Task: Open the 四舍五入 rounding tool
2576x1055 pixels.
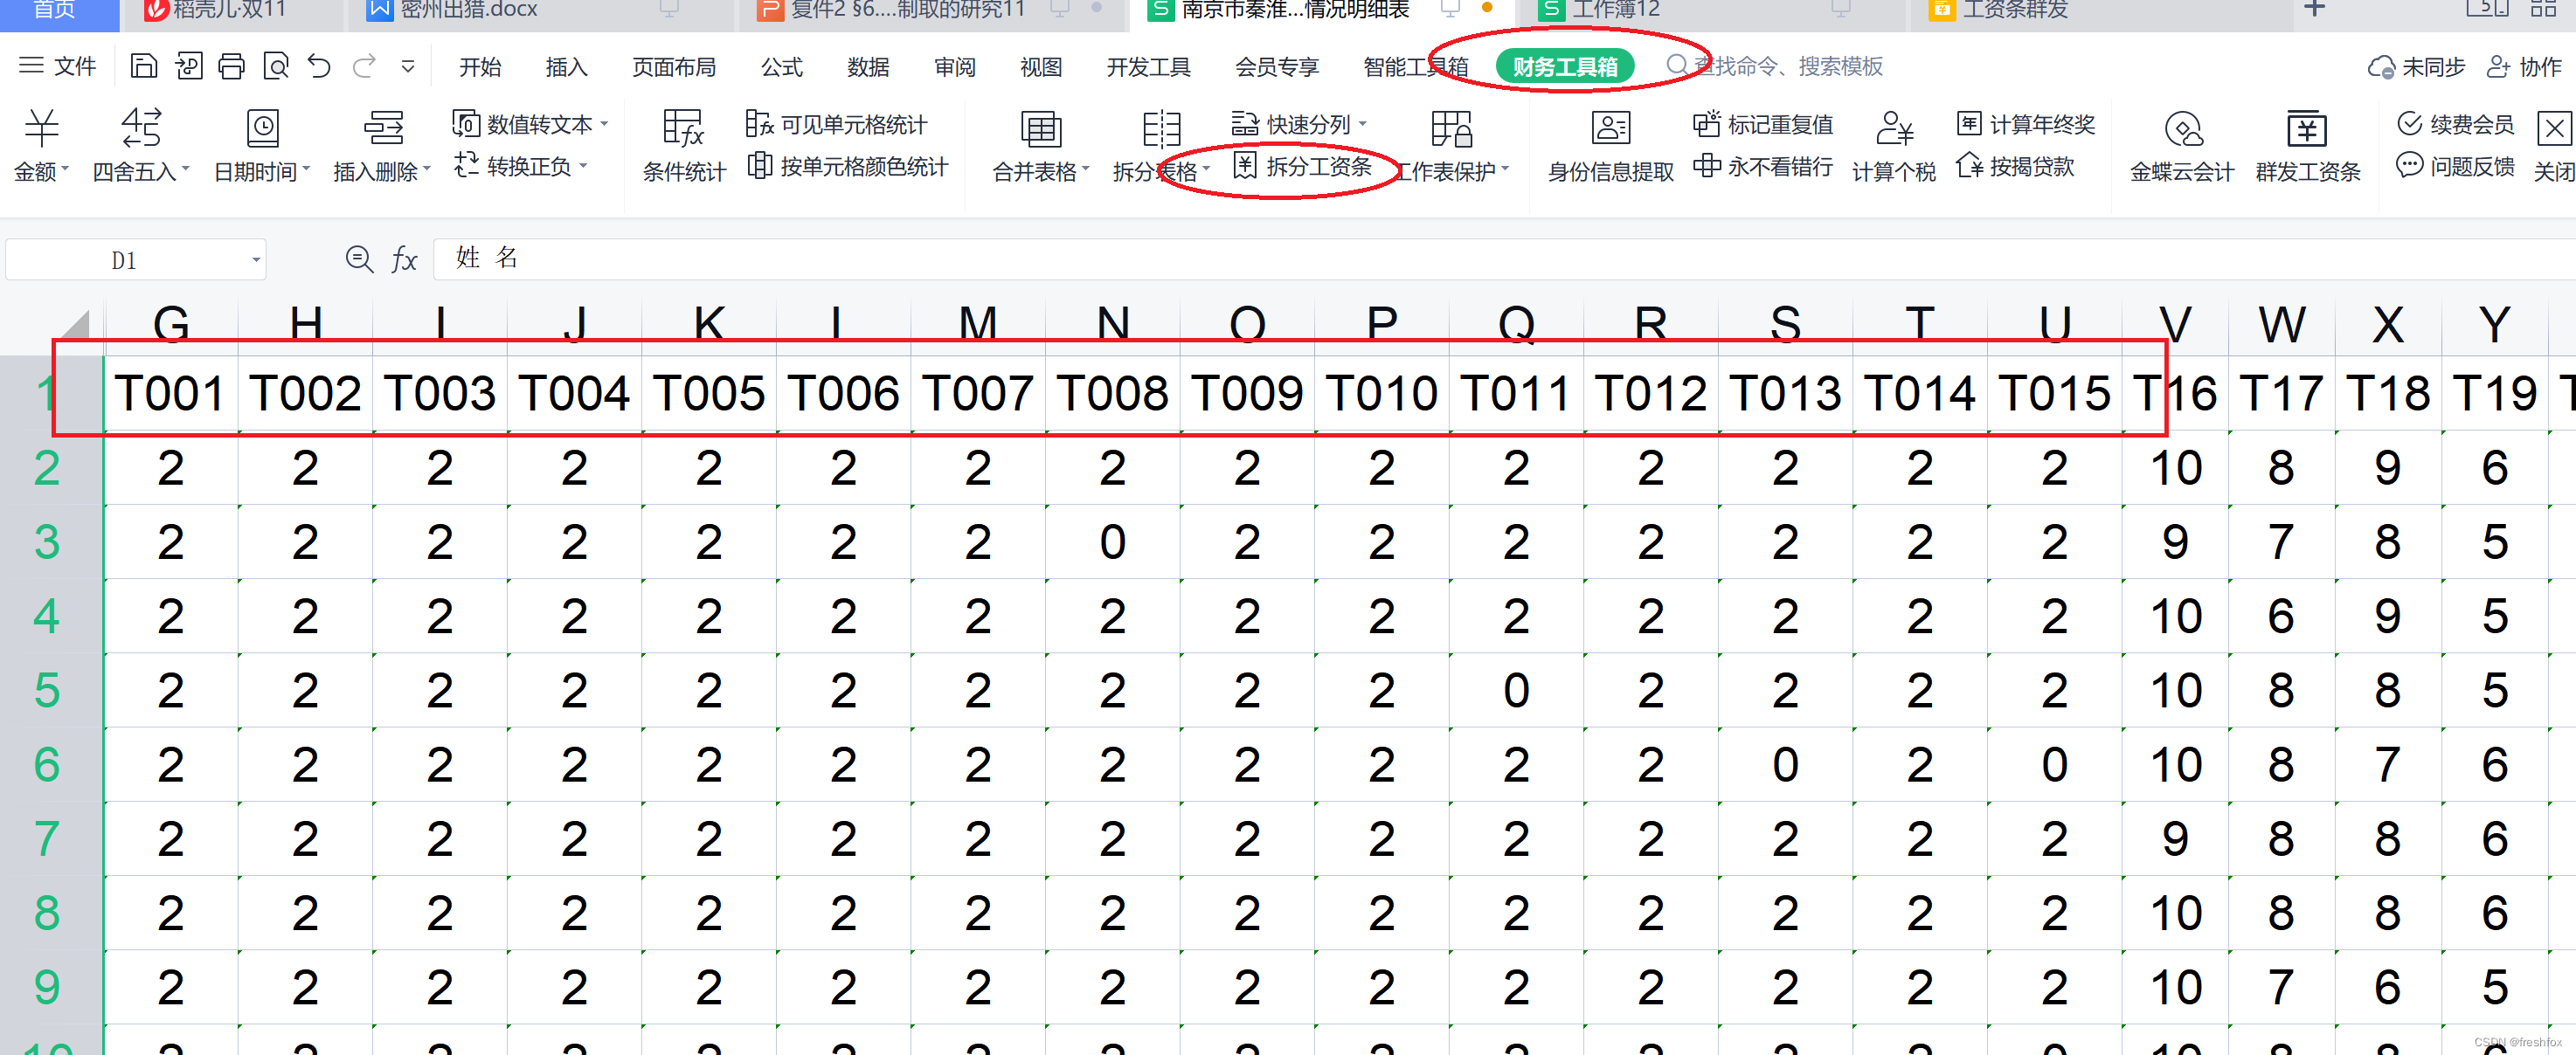Action: [140, 129]
